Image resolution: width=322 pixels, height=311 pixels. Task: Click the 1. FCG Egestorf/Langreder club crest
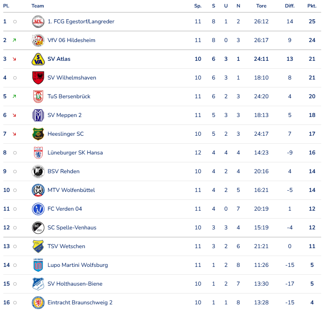pos(38,22)
